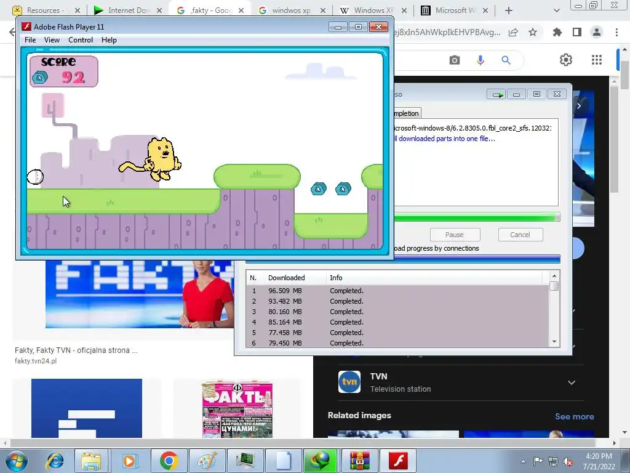Toggle the Chrome side panel icon

click(577, 32)
